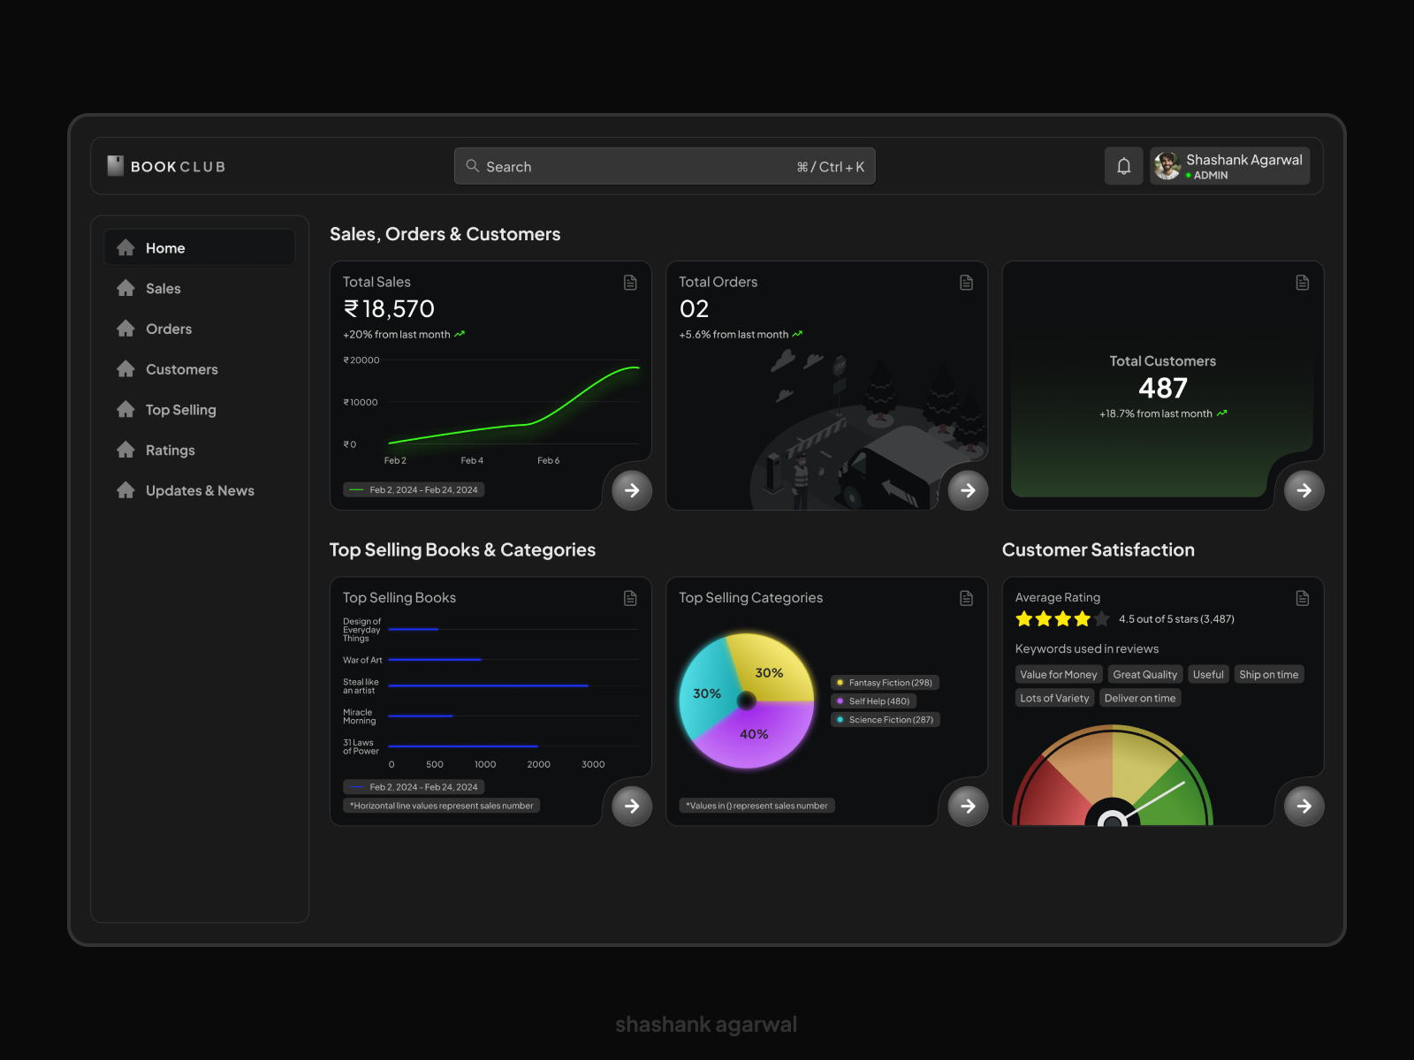Click the 487 total customers value
The height and width of the screenshot is (1060, 1414).
(1163, 388)
